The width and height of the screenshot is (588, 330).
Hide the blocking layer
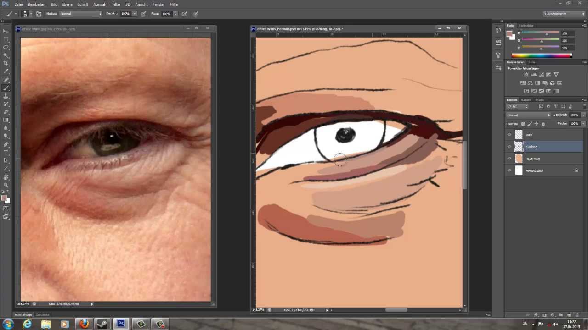tap(509, 147)
